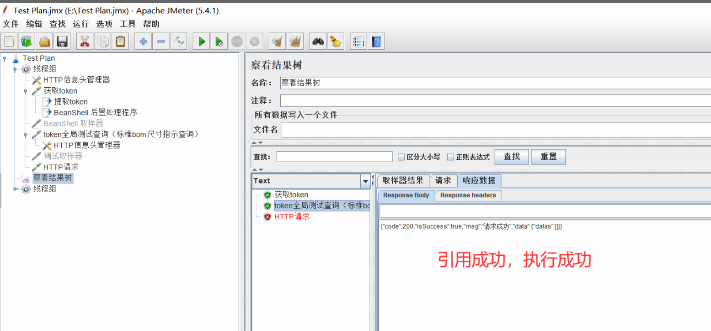
Task: Open the 编辑 menu
Action: (34, 24)
